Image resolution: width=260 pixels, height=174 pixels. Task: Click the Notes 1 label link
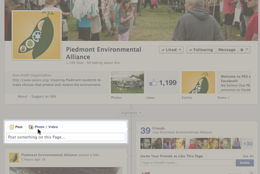(x=223, y=98)
